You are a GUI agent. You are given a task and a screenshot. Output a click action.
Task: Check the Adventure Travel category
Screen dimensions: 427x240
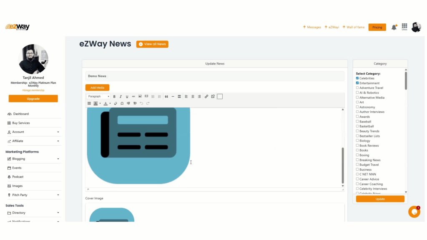[357, 88]
